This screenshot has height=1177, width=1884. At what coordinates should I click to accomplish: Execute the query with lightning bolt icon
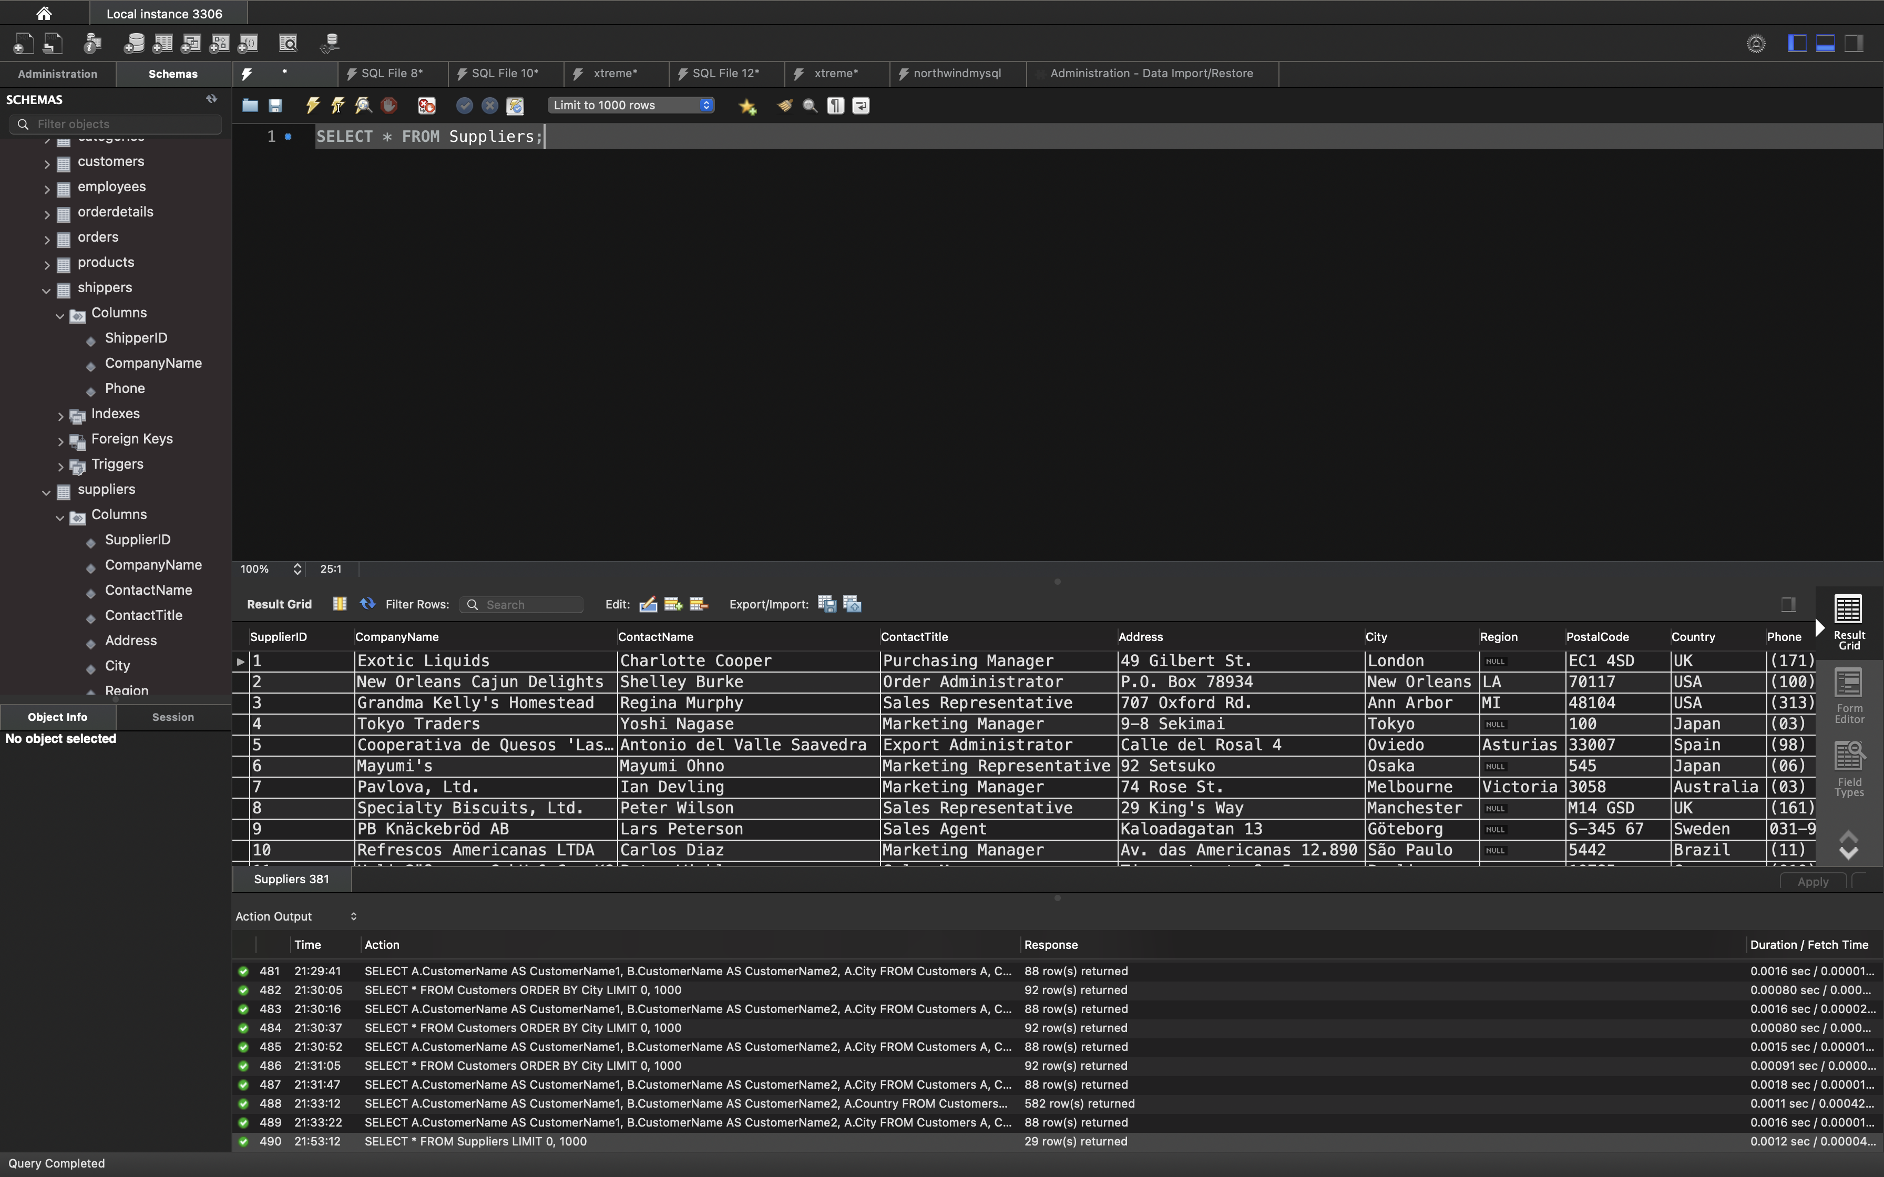[312, 105]
